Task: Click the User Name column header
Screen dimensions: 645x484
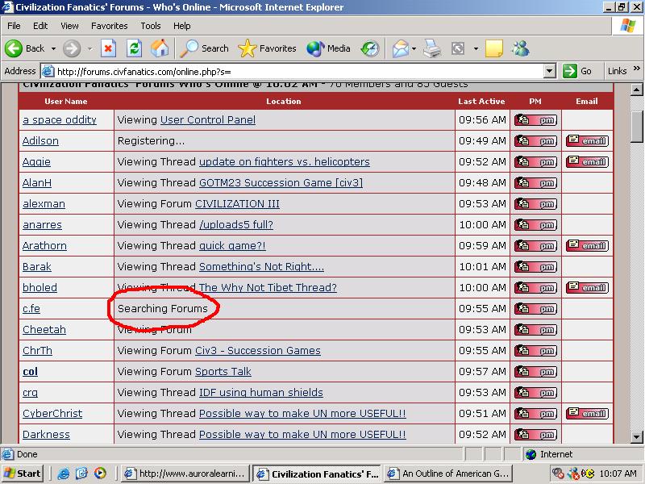Action: [x=66, y=102]
